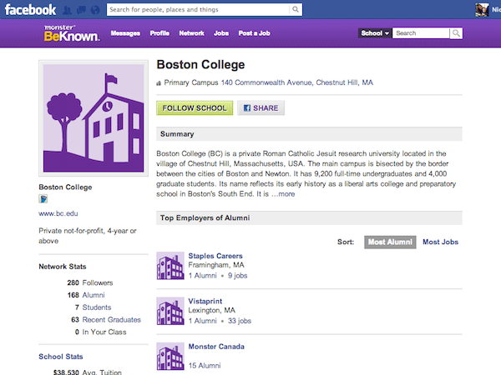
Task: Click the 33 jobs link for Vistaprint
Action: tap(240, 321)
